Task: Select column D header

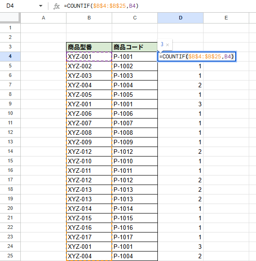Action: (180, 18)
